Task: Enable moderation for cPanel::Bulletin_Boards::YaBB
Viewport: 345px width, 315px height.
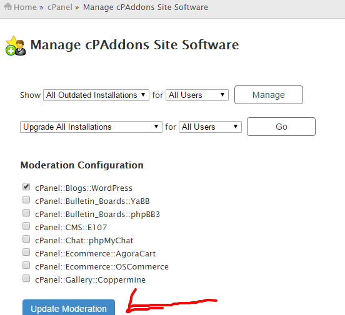Action: [26, 200]
